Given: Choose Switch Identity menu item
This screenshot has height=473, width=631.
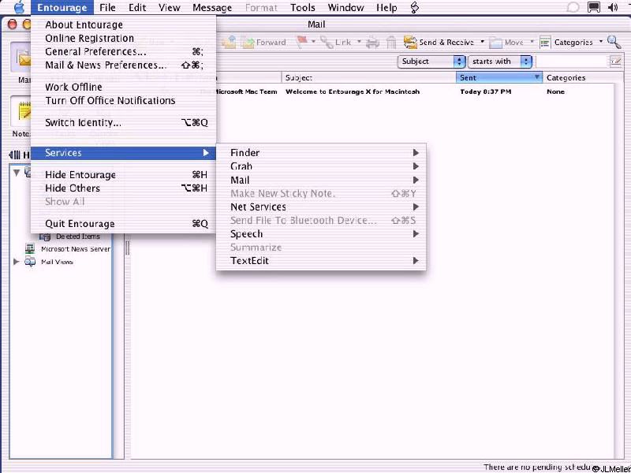Looking at the screenshot, I should point(124,123).
